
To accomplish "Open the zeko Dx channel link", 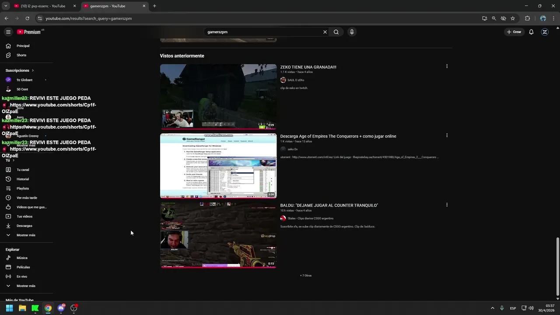I will coord(293,149).
